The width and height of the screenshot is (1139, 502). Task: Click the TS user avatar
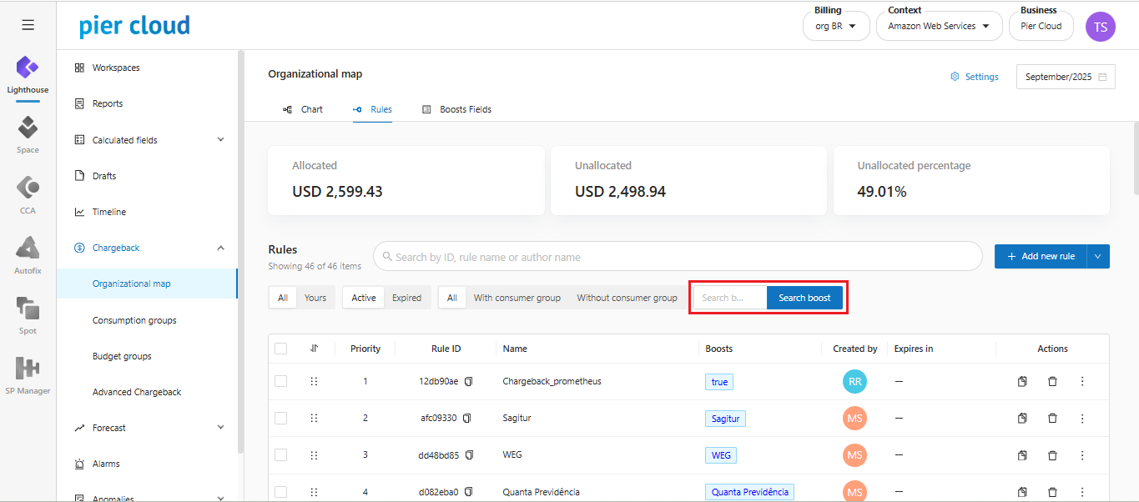tap(1100, 27)
